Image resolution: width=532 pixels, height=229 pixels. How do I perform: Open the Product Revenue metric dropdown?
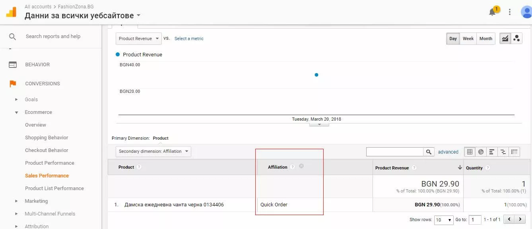tap(138, 38)
